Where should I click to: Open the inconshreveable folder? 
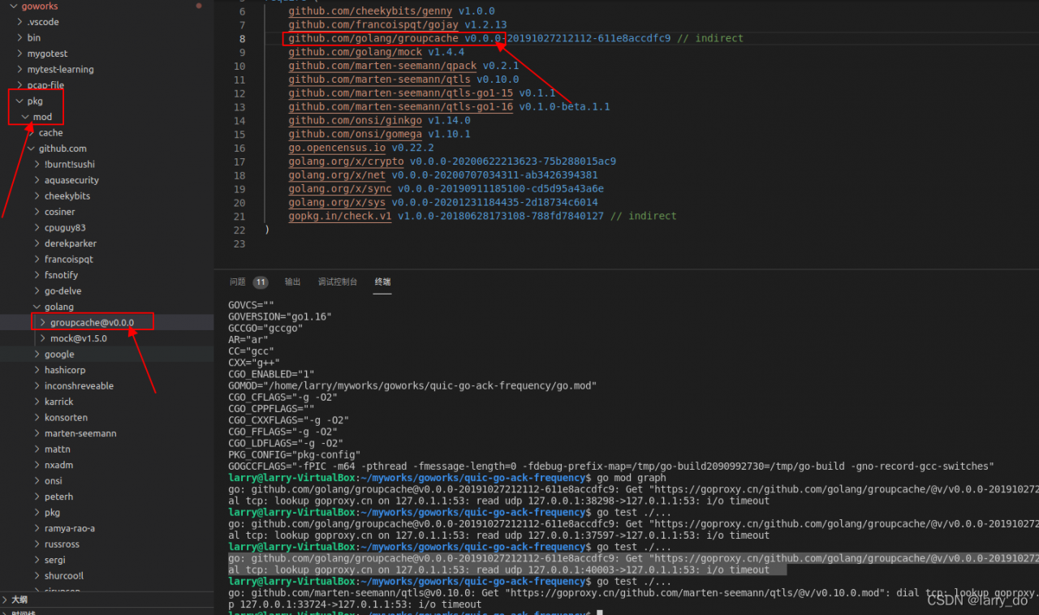click(x=79, y=386)
